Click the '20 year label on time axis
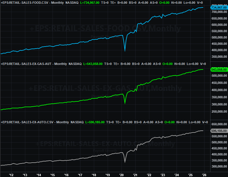Viewport: 228px width, 177px height. point(121,174)
